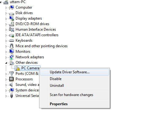Select the uttam-PC root label
This screenshot has height=123, width=168.
tap(18, 2)
